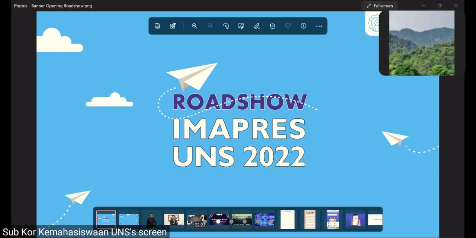Rotate the image with the rotate icon
Screen dimensions: 476x238
[226, 26]
